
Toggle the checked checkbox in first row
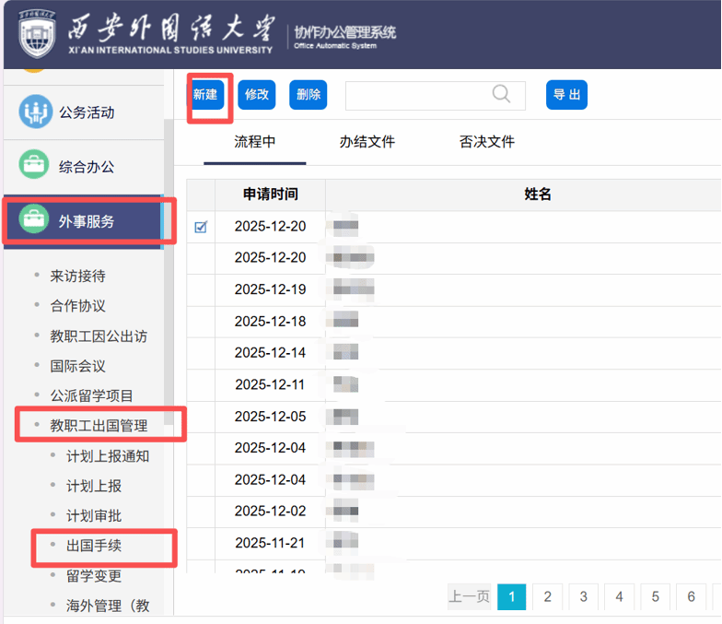pos(201,227)
